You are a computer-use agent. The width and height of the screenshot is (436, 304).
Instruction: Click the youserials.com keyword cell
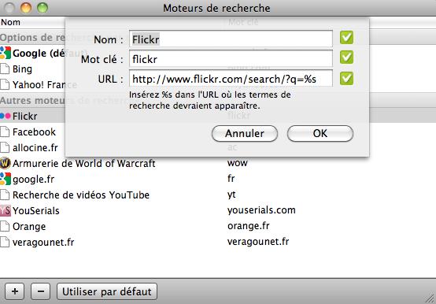click(x=261, y=210)
